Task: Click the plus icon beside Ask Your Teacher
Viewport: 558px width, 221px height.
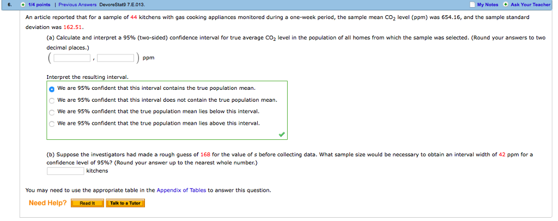Action: coord(506,4)
